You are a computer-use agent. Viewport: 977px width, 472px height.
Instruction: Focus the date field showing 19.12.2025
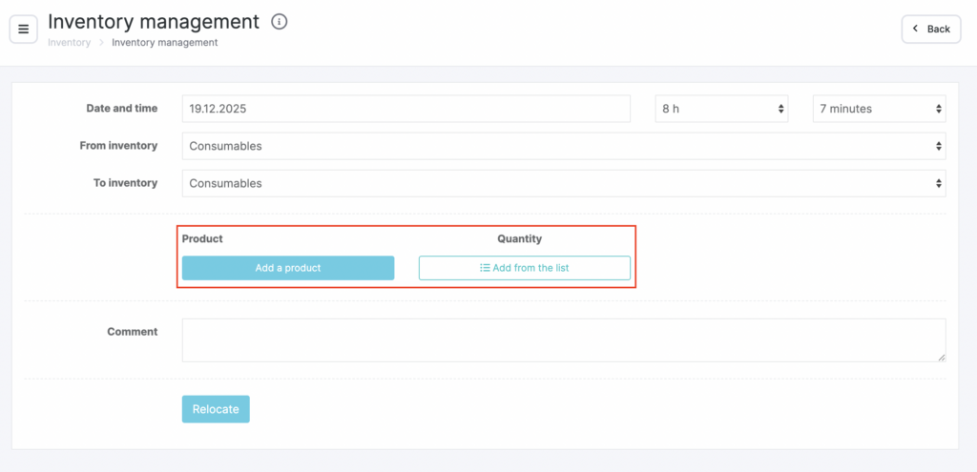pyautogui.click(x=405, y=109)
